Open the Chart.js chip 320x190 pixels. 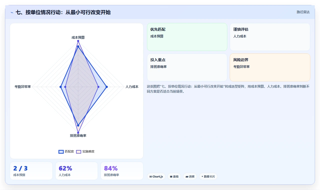(x=156, y=177)
